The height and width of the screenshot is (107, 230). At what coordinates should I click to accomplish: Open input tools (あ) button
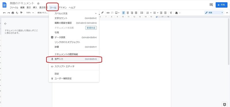pyautogui.click(x=177, y=13)
